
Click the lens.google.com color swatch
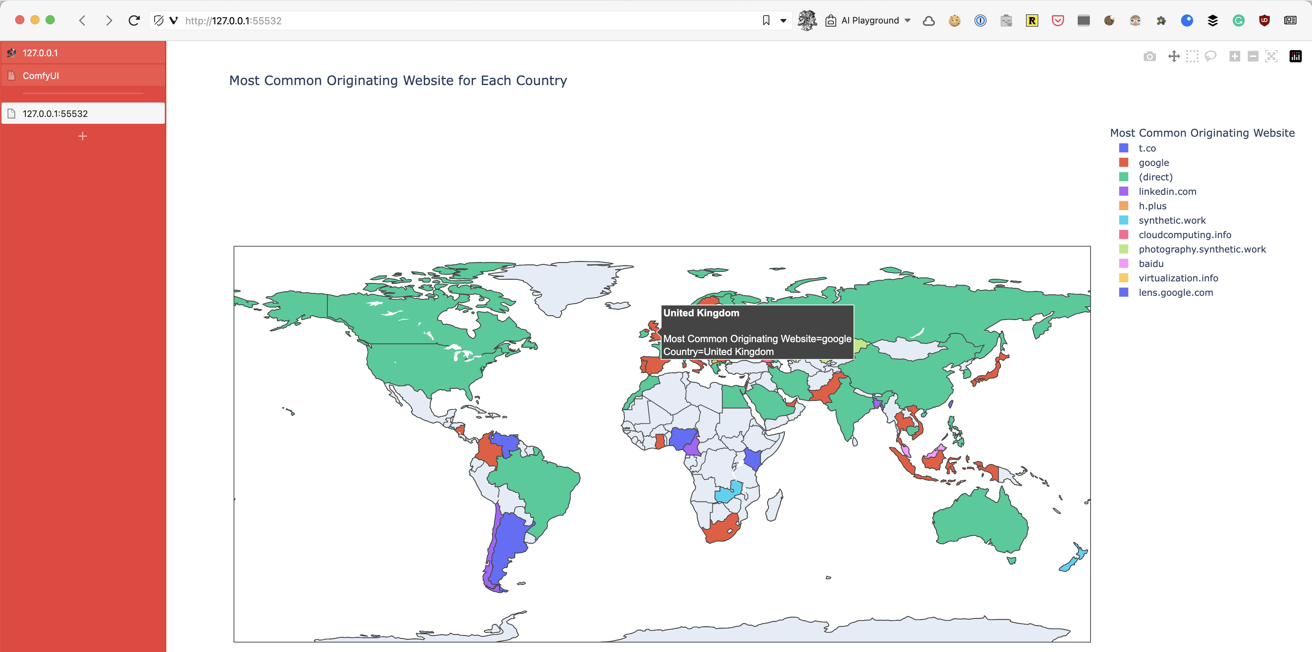(1123, 292)
